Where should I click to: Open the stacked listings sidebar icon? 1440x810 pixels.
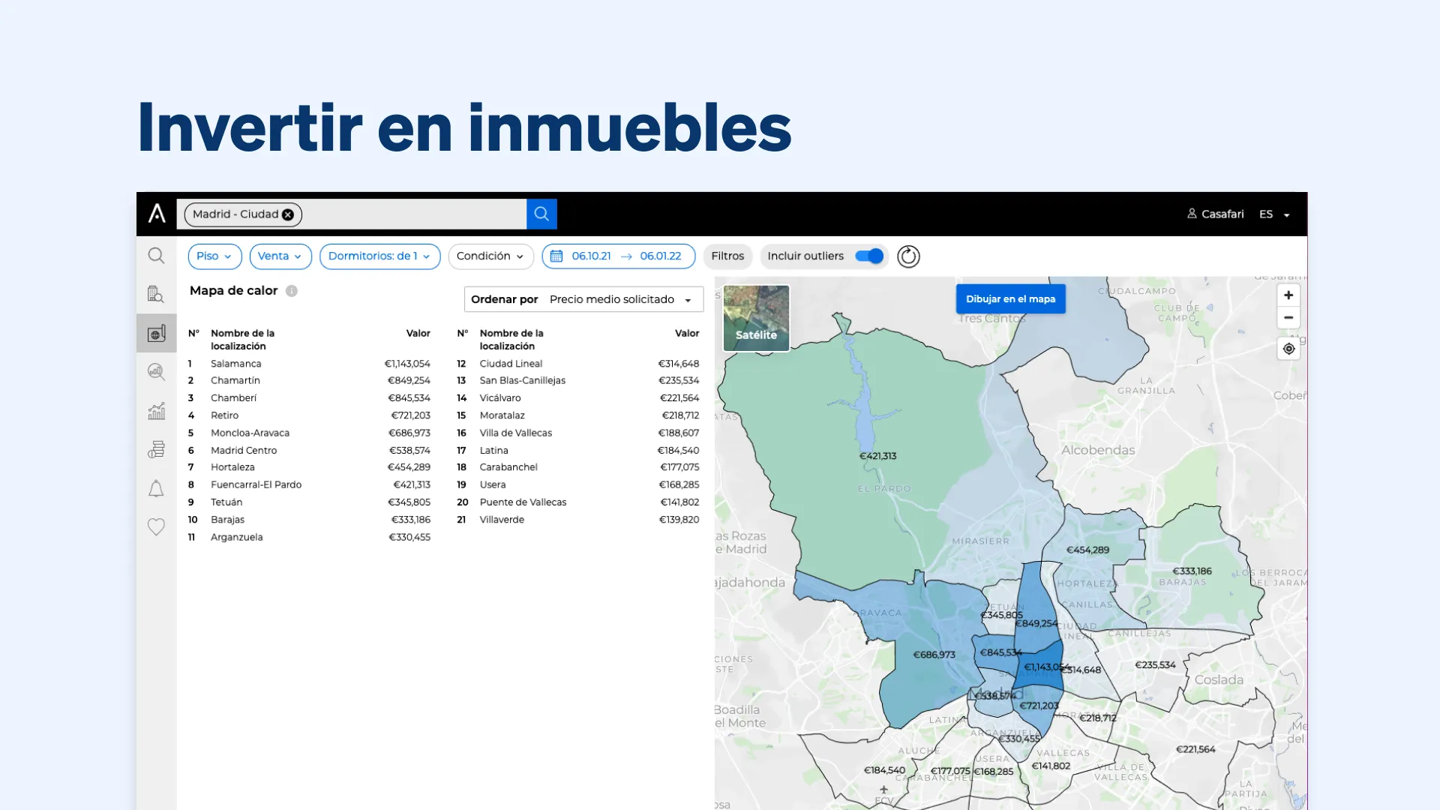coord(156,450)
